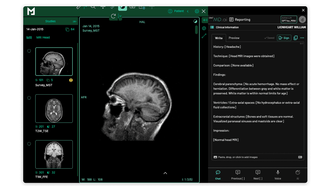Toggle the circle selector beside T1W_FFE
The width and height of the screenshot is (330, 186).
click(29, 144)
